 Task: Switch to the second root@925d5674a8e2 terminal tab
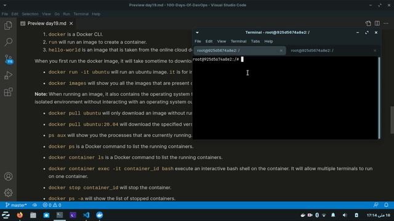pyautogui.click(x=333, y=50)
